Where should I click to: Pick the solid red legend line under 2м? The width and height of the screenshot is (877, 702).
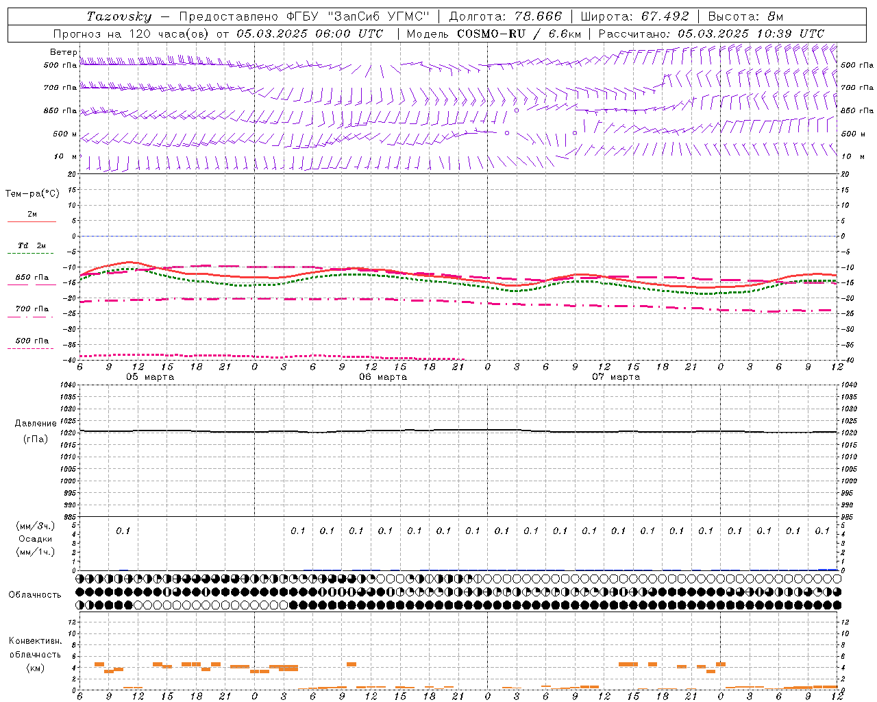pos(31,222)
